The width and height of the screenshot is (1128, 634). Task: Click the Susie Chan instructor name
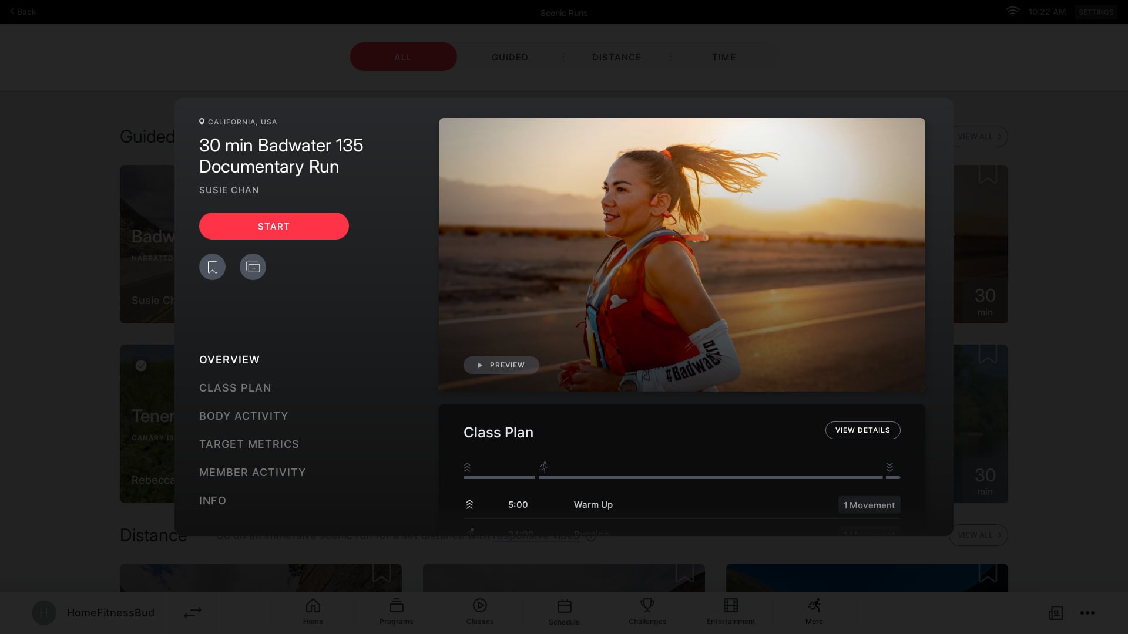click(229, 190)
